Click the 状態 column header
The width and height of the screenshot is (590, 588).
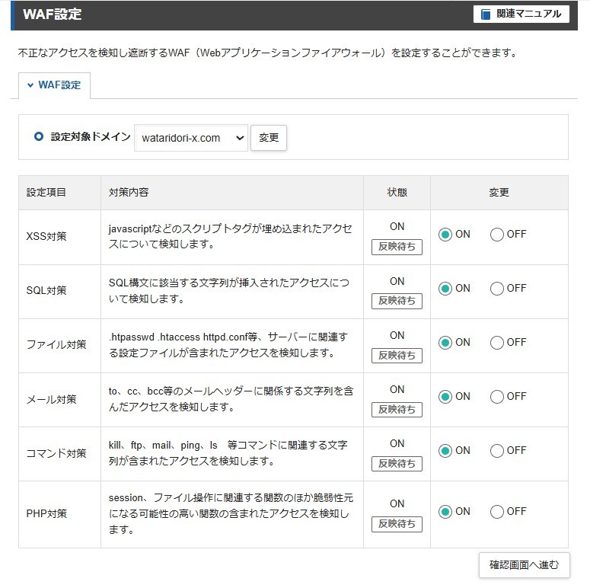tap(397, 193)
